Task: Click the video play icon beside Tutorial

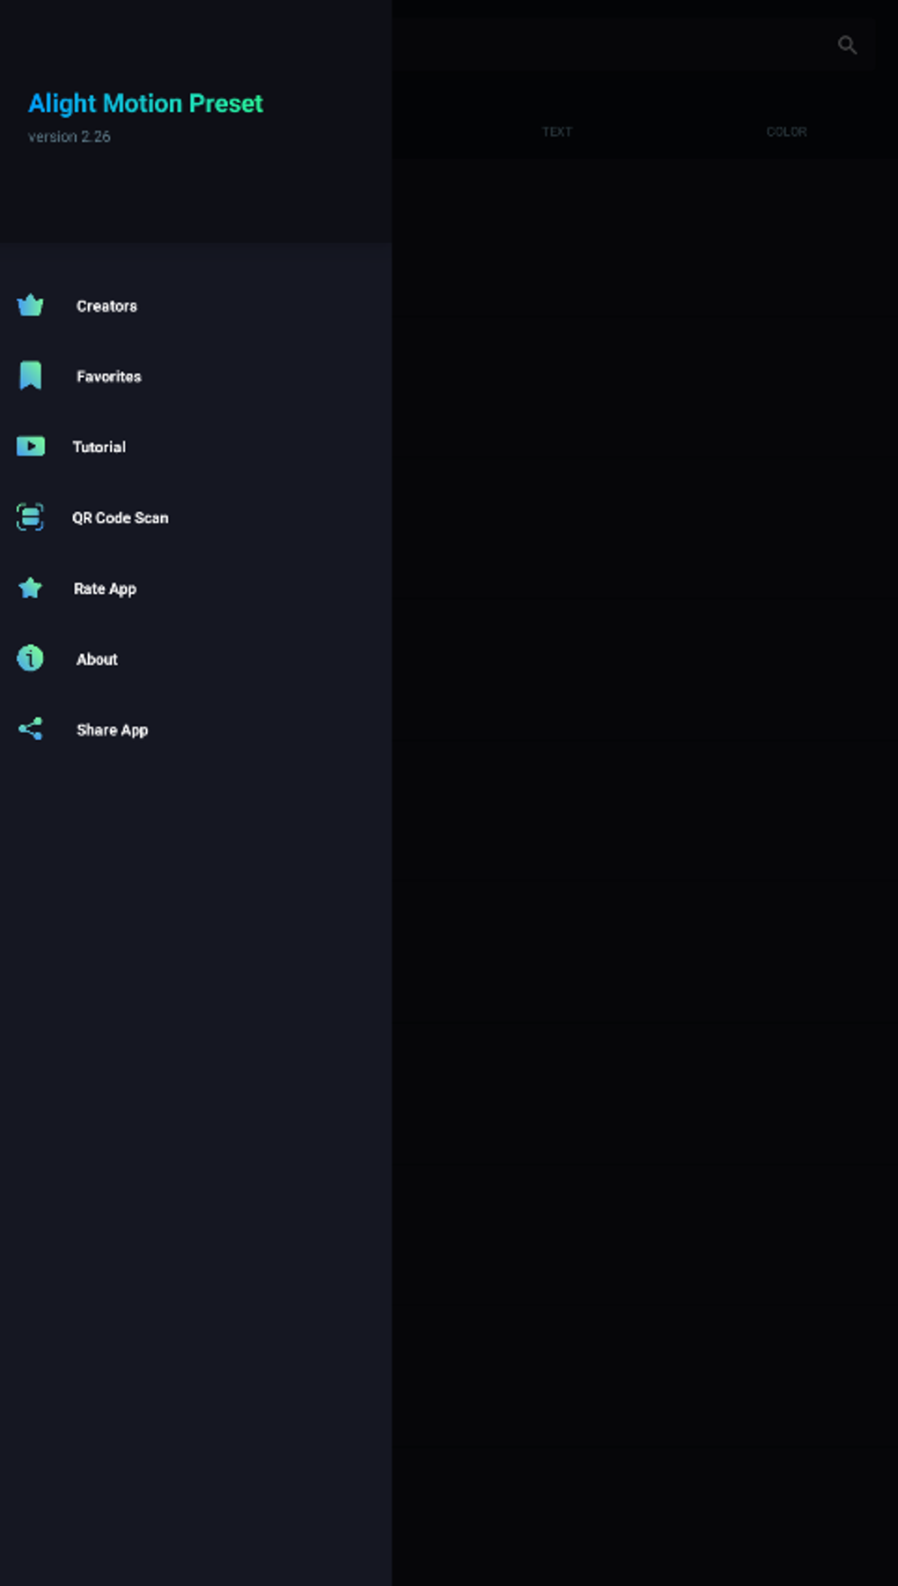Action: pyautogui.click(x=30, y=446)
